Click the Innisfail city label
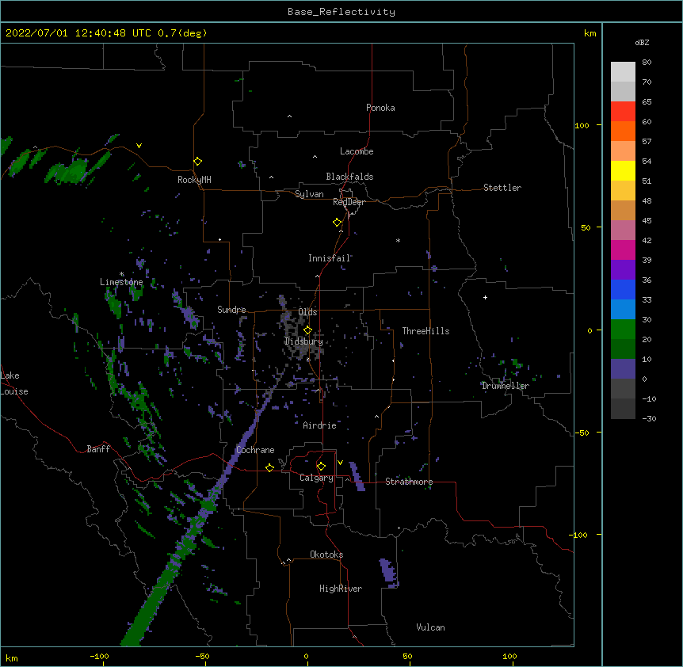This screenshot has width=683, height=667. point(330,258)
